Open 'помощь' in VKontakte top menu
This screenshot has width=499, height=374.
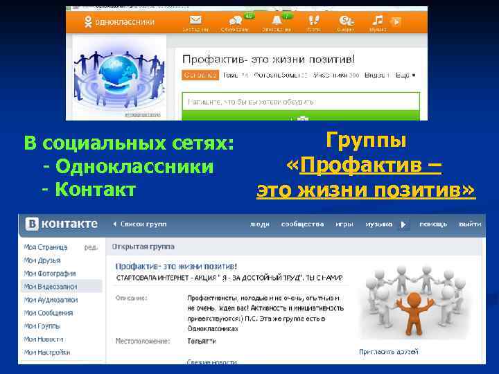click(x=433, y=224)
